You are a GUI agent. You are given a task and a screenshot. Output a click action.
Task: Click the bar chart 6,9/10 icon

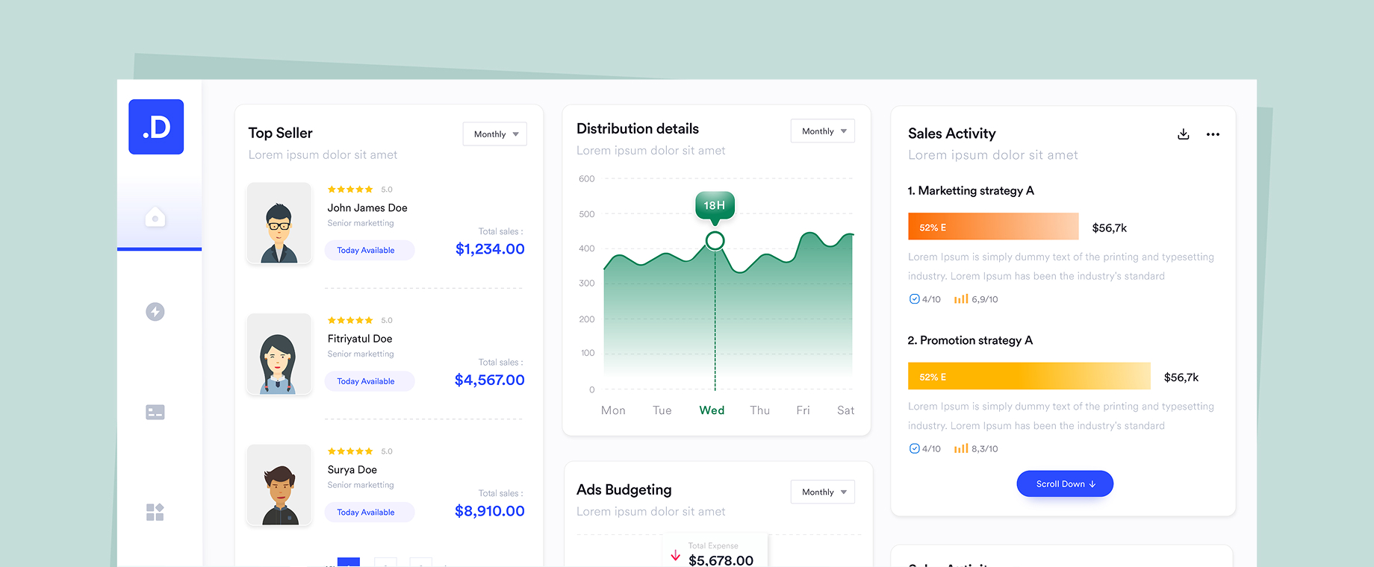[961, 298]
